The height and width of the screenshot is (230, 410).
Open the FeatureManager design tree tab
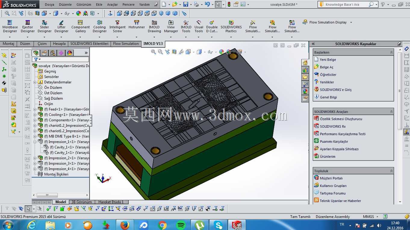[x=36, y=53]
